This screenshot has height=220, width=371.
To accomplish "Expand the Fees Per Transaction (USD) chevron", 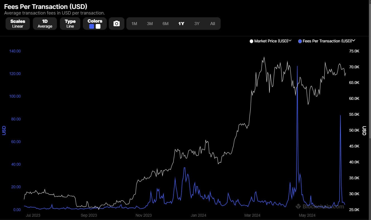I will pyautogui.click(x=354, y=41).
